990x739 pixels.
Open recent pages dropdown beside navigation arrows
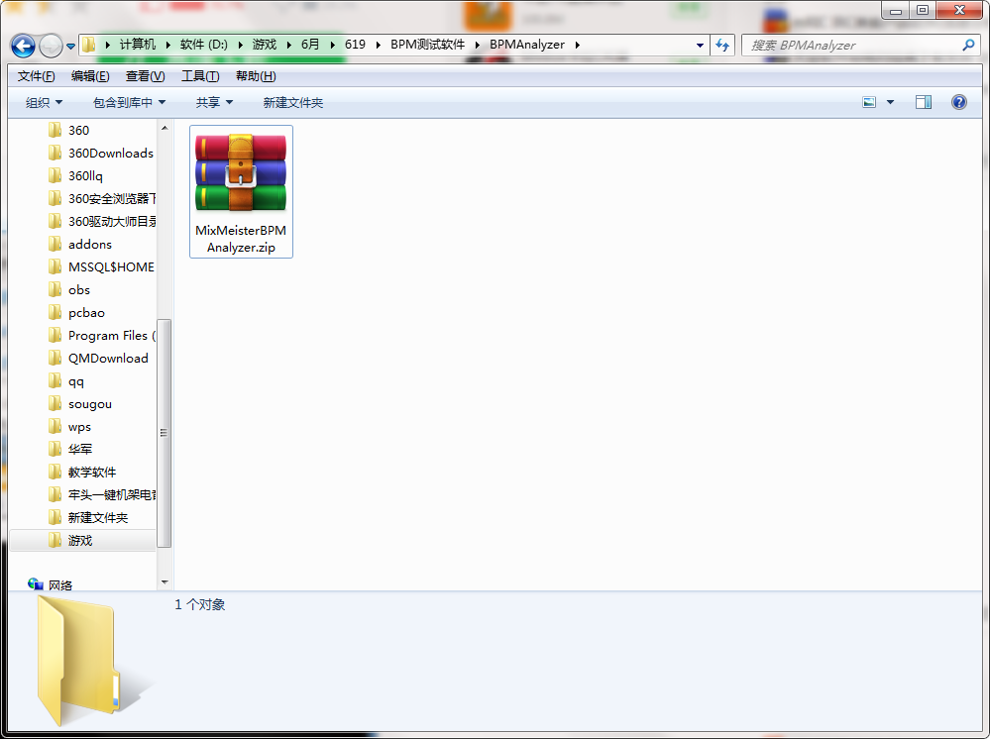[70, 47]
